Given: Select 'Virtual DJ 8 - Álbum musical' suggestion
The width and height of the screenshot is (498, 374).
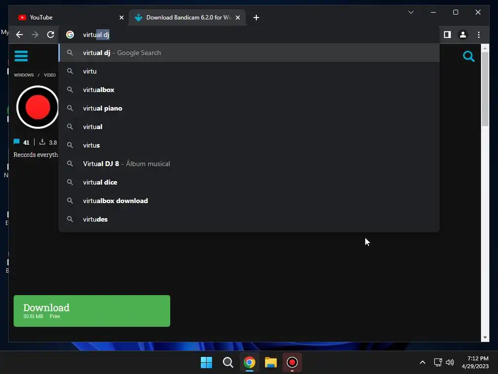Looking at the screenshot, I should point(249,164).
